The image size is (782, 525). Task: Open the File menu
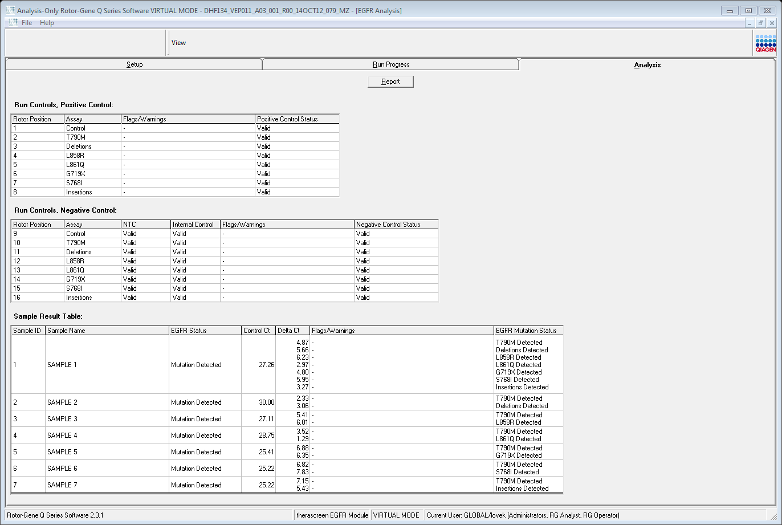27,23
